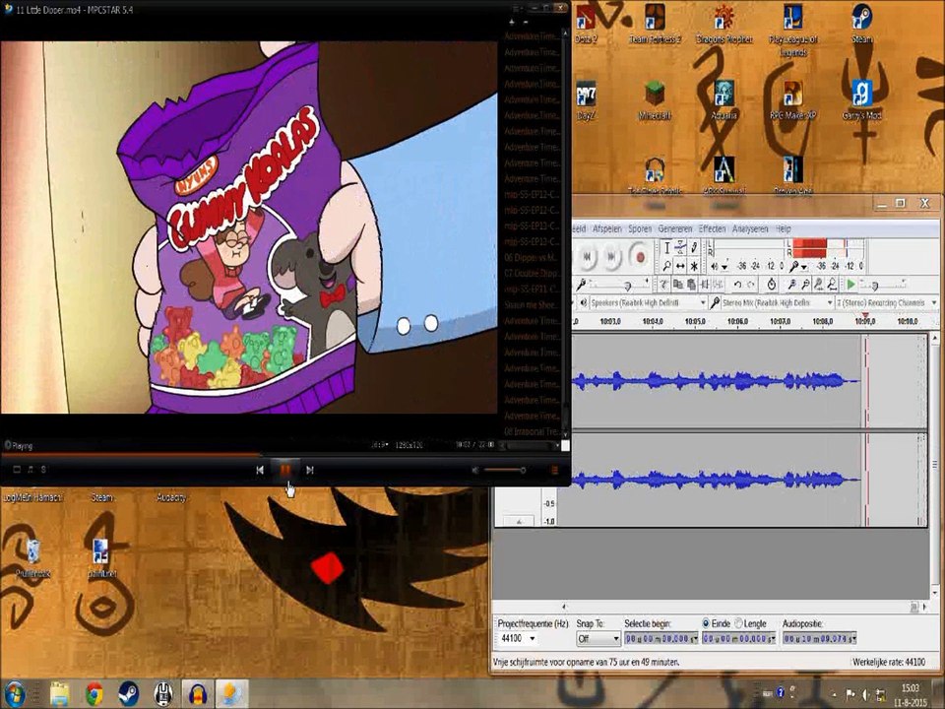Click Zoom In magnifier in Audacity

tap(791, 285)
